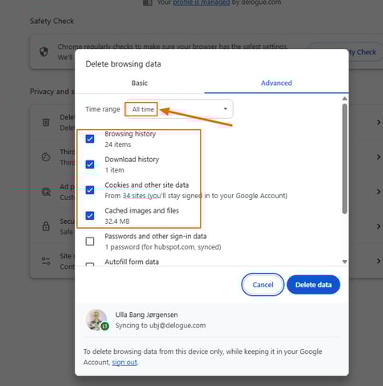Open the Time range dropdown
This screenshot has width=383, height=386.
[x=179, y=109]
